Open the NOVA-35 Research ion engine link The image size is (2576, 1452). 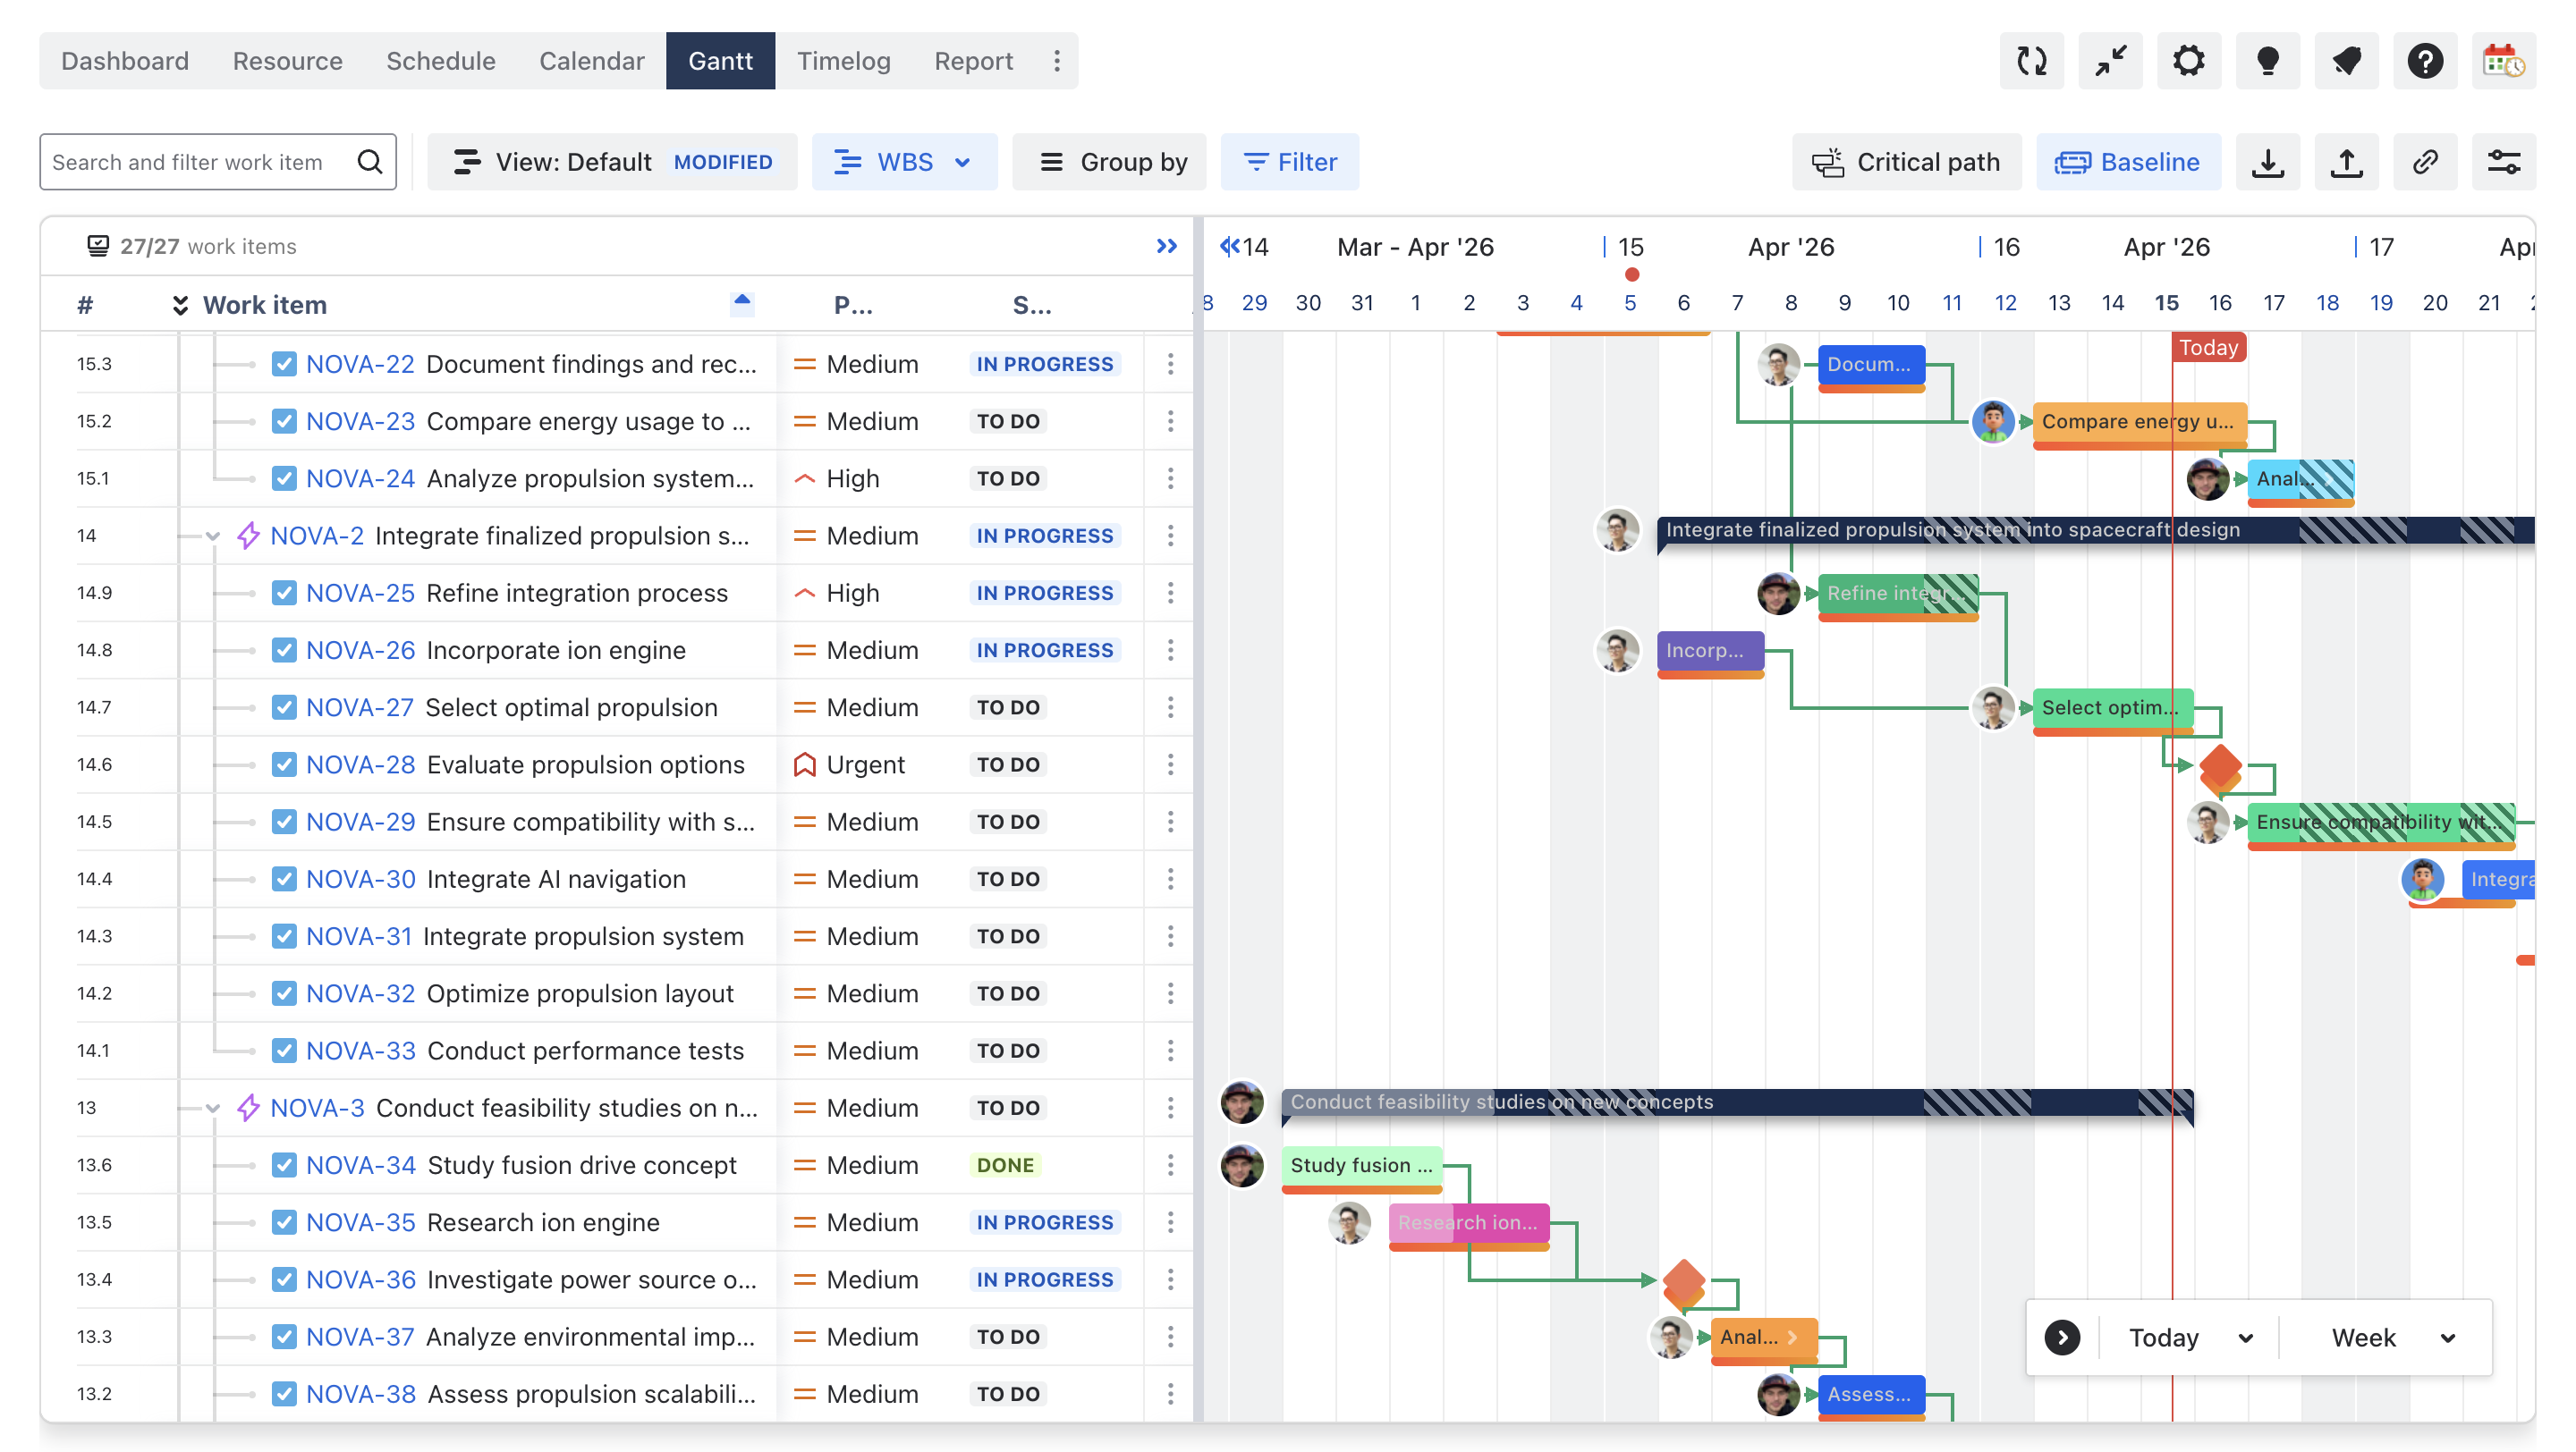pyautogui.click(x=360, y=1221)
